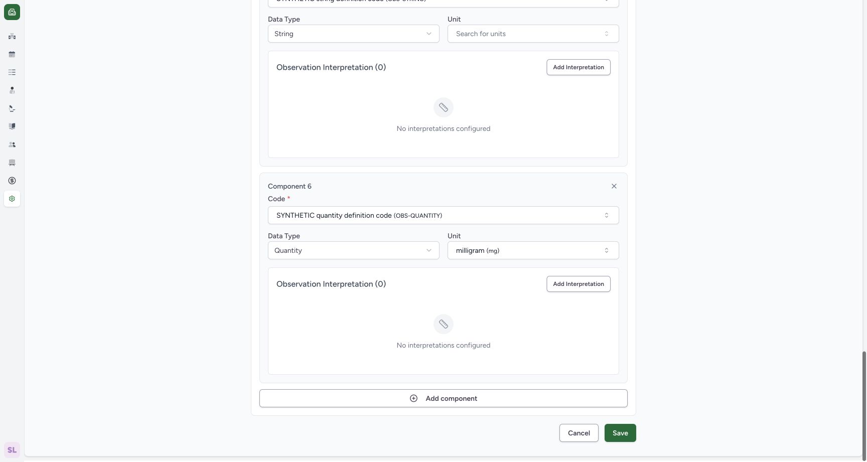The image size is (867, 462).
Task: Open the String data type dropdown
Action: 354,34
